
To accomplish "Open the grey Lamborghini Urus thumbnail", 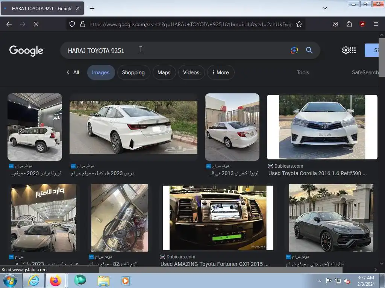I will 331,218.
